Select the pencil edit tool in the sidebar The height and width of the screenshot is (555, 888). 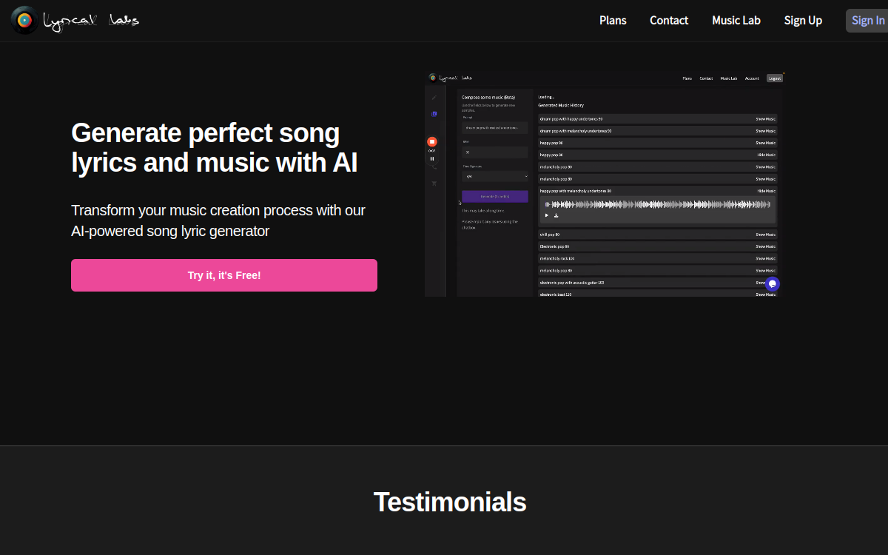pos(434,97)
